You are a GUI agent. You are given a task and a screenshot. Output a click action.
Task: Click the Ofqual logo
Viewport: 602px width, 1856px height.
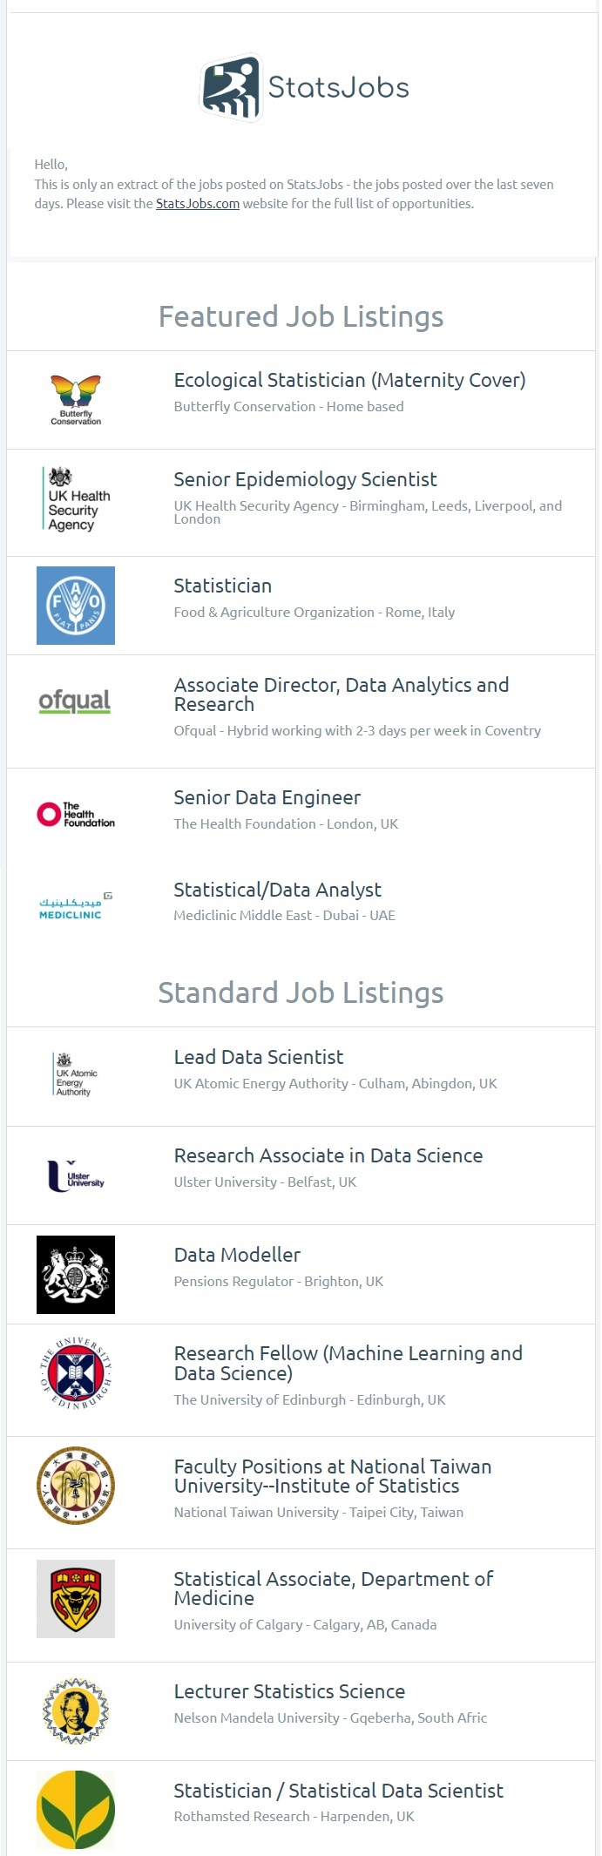[x=76, y=701]
